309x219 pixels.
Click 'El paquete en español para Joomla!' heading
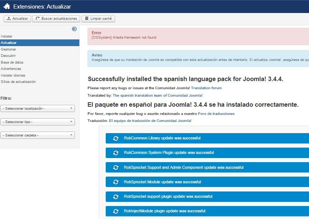(193, 104)
